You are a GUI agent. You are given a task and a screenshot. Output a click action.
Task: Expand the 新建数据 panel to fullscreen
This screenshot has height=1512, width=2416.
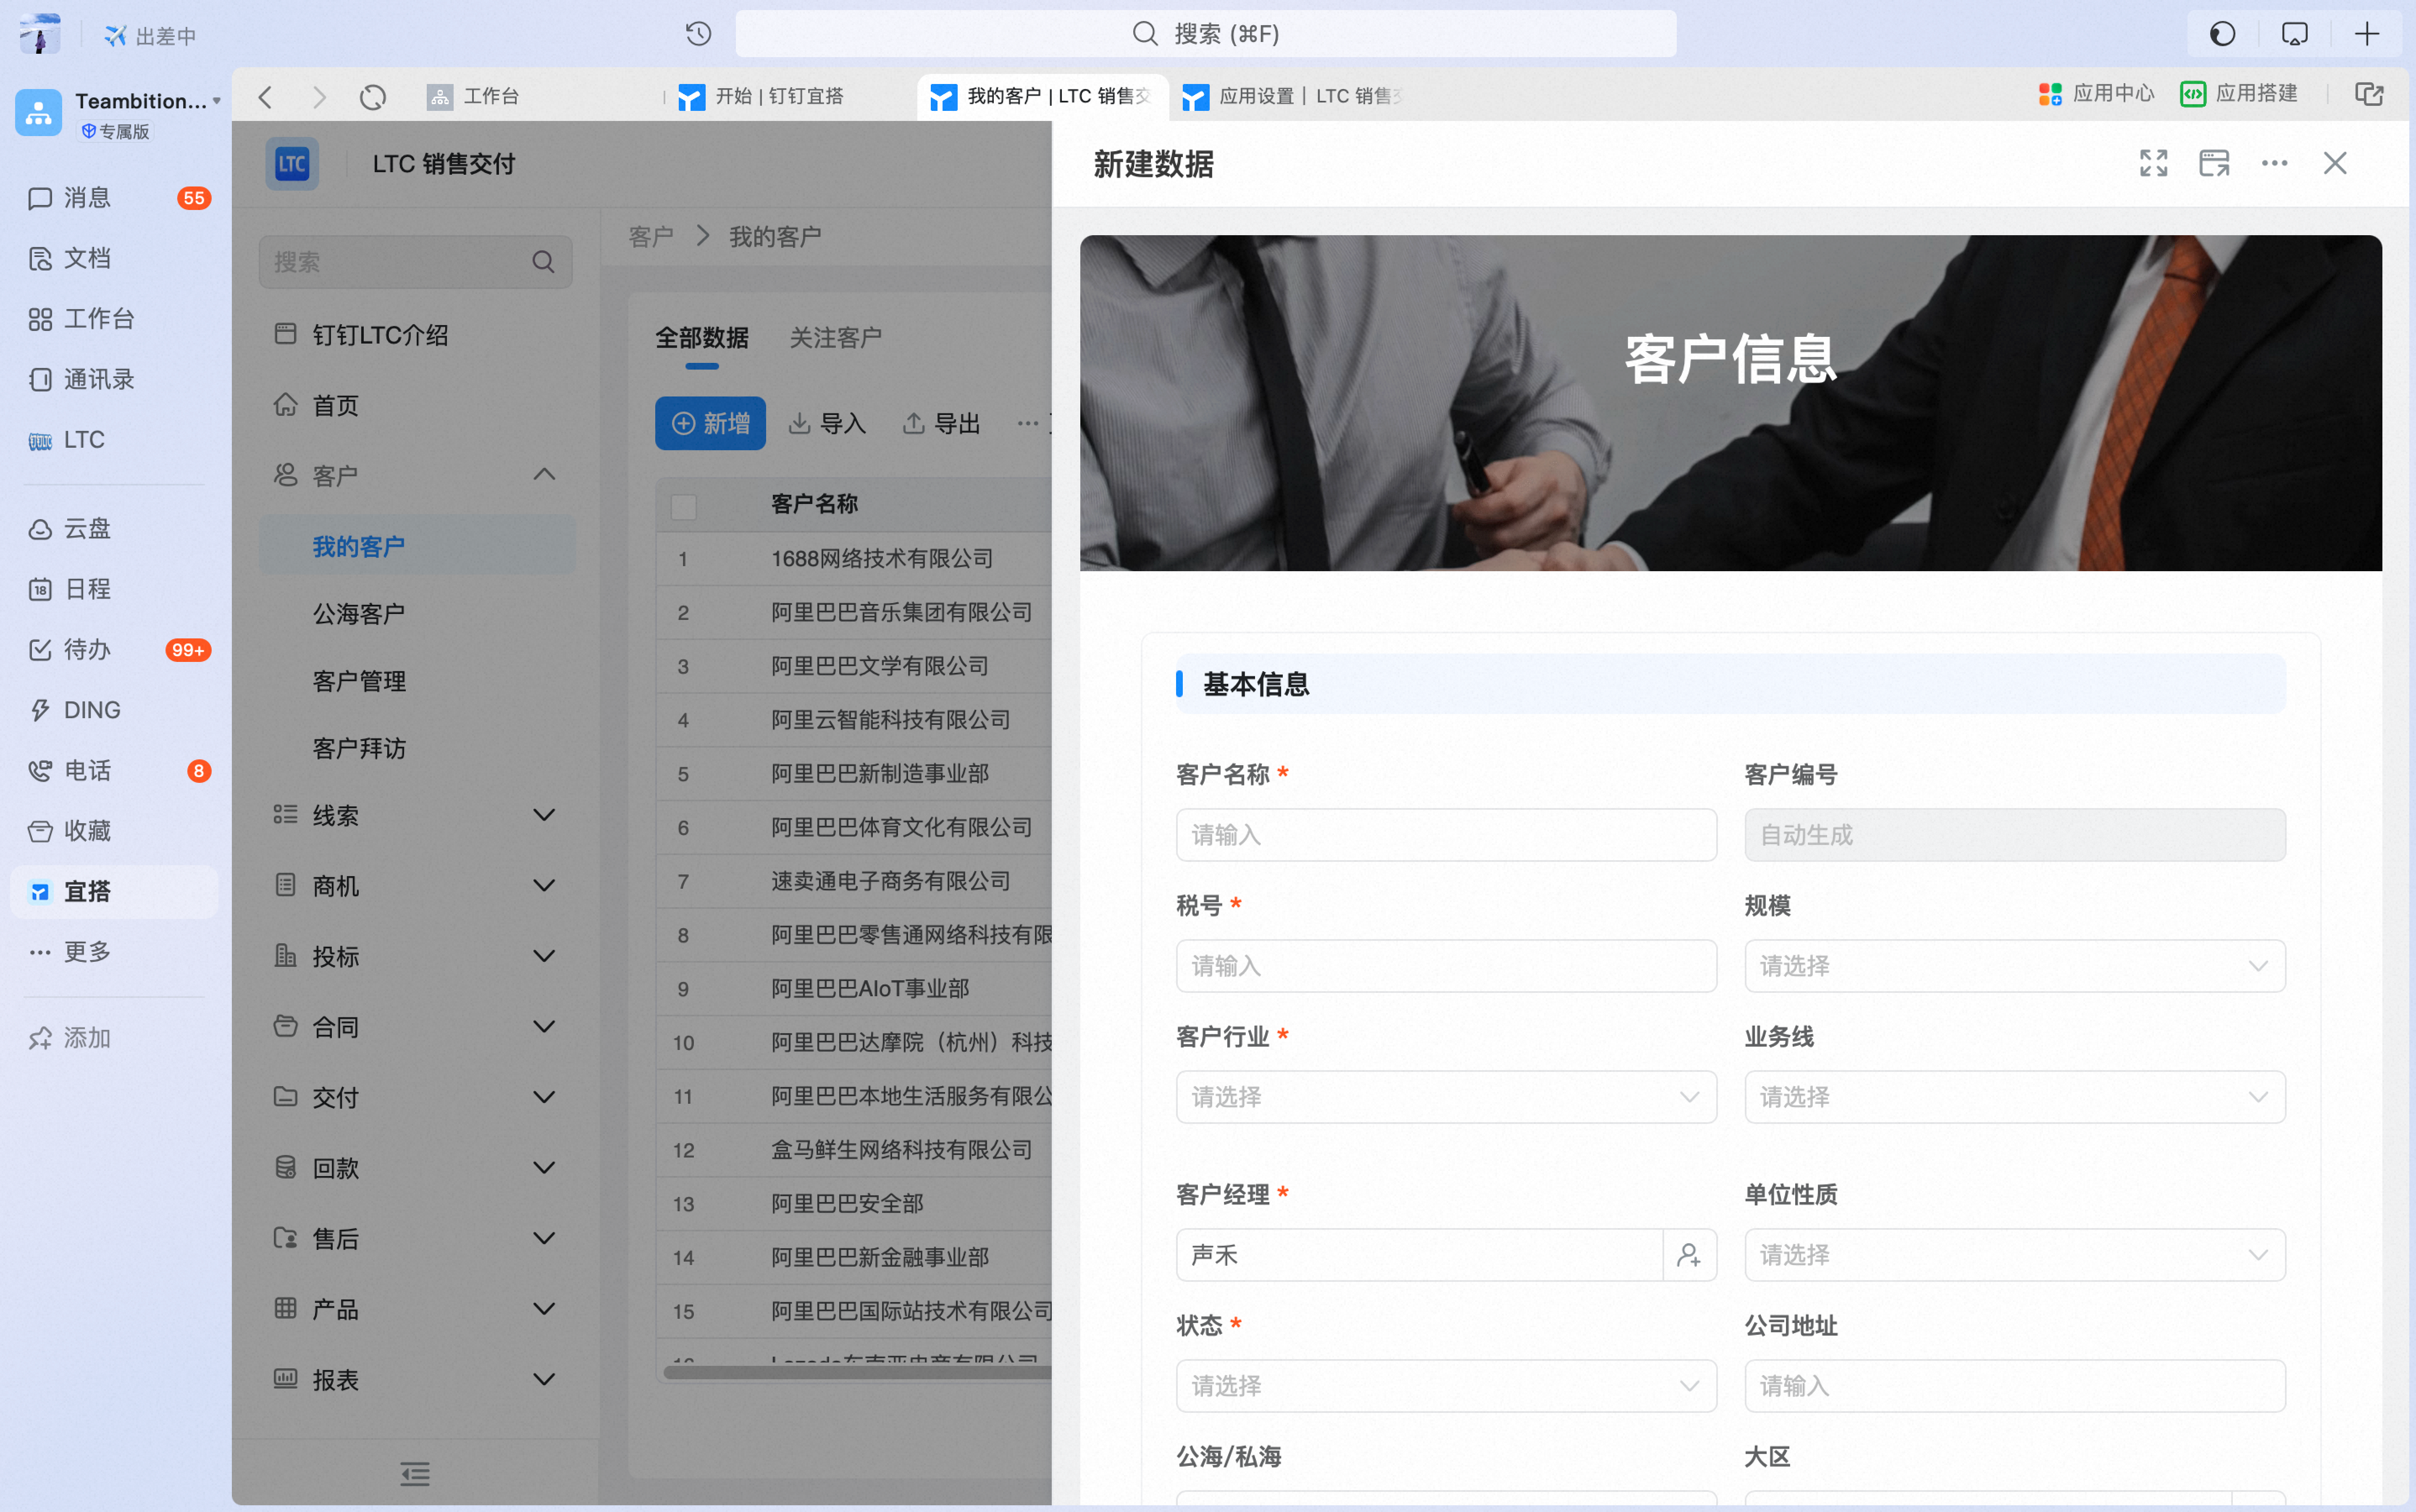coord(2153,163)
